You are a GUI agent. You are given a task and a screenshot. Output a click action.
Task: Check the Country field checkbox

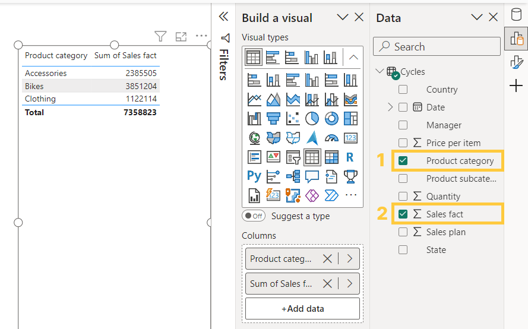(x=403, y=90)
